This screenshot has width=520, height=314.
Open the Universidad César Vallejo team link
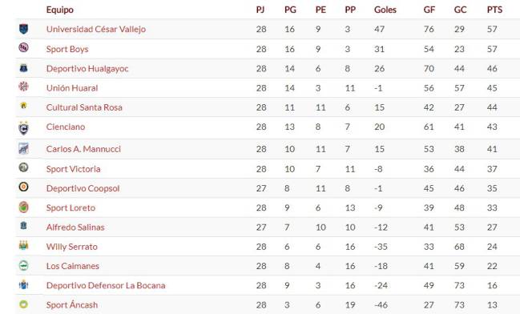tap(96, 29)
